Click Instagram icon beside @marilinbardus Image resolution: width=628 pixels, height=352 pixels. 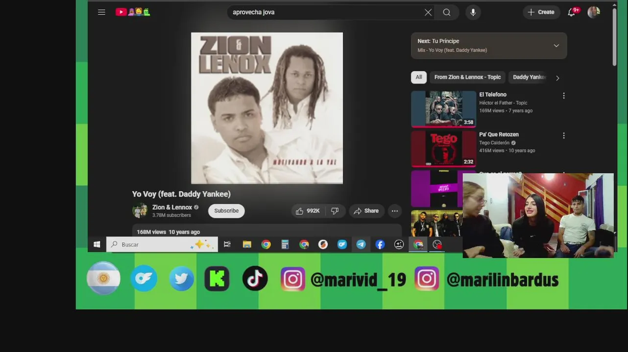click(427, 279)
